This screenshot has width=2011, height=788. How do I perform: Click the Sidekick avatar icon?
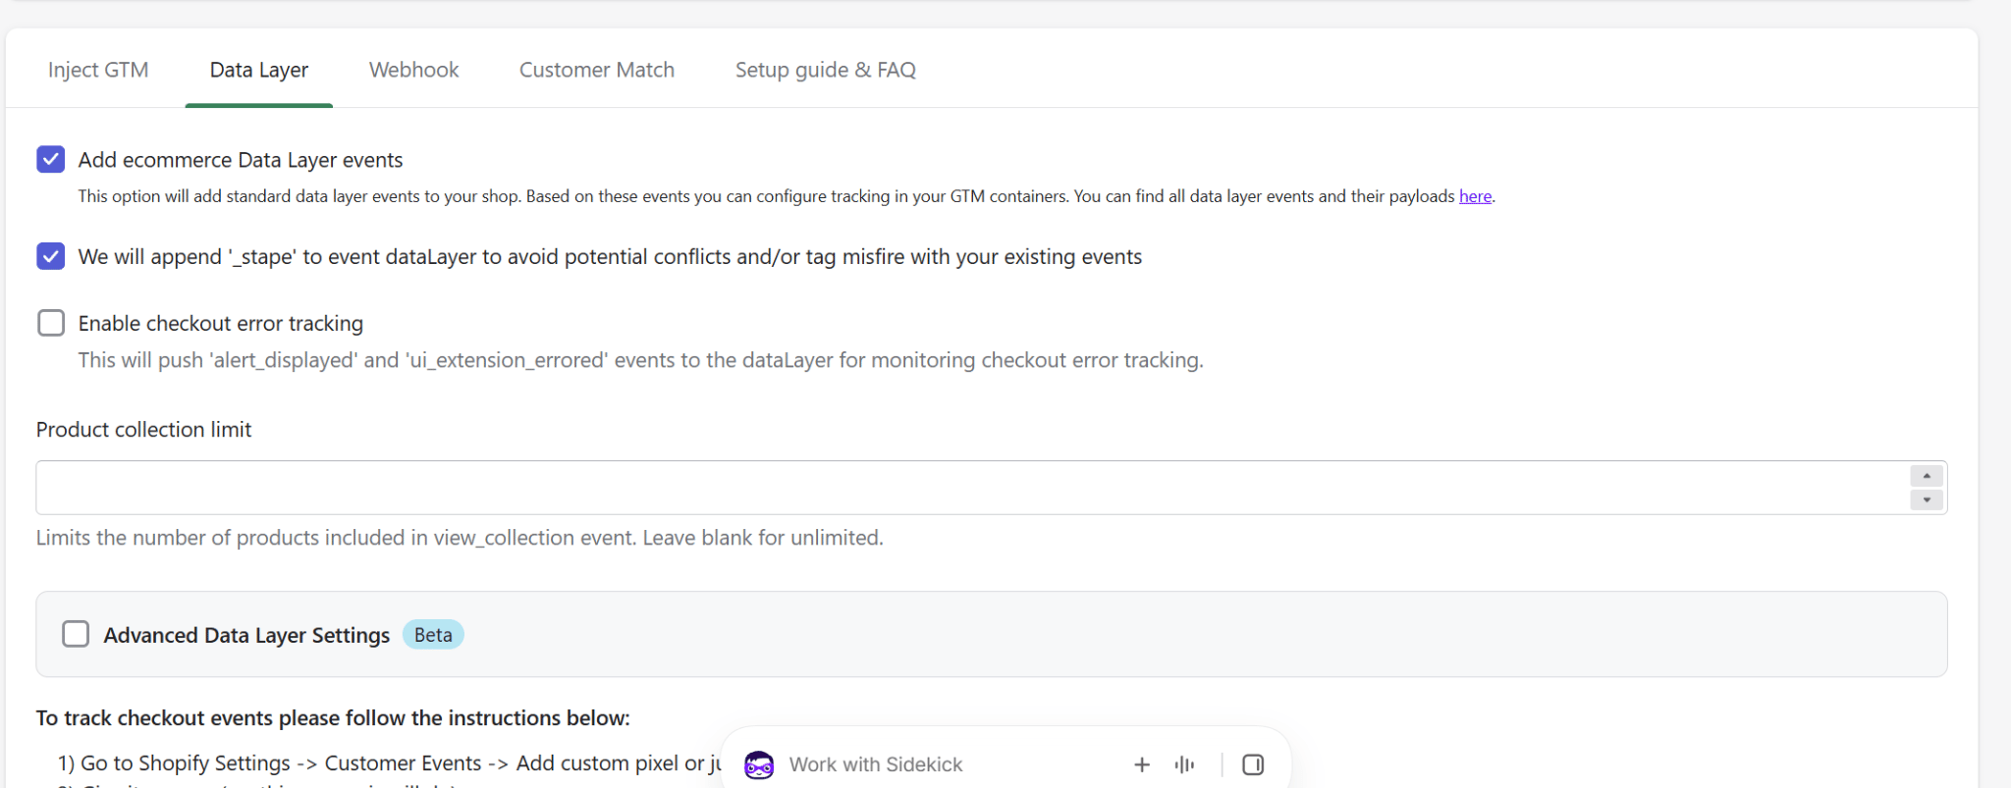point(759,764)
